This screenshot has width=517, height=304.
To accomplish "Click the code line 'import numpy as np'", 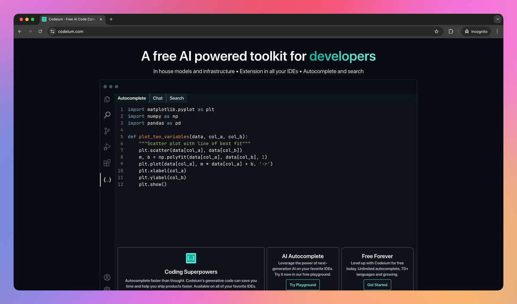I will [153, 116].
